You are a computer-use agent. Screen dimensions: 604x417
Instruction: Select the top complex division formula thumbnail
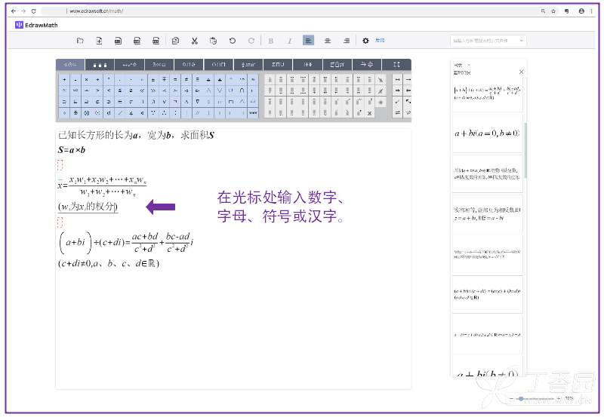(x=487, y=93)
